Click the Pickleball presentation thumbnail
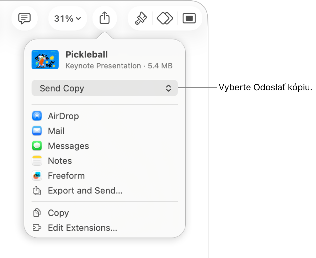The height and width of the screenshot is (258, 316). tap(45, 59)
